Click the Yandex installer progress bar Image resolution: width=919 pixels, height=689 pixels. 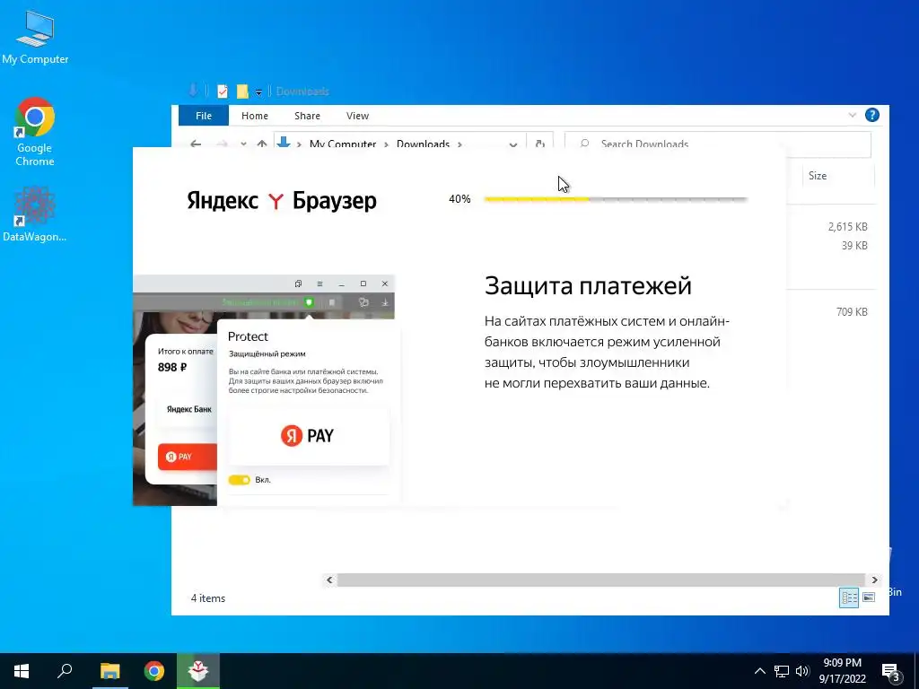point(616,199)
